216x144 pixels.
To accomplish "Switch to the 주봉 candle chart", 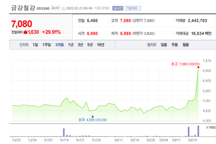I will (x=175, y=45).
